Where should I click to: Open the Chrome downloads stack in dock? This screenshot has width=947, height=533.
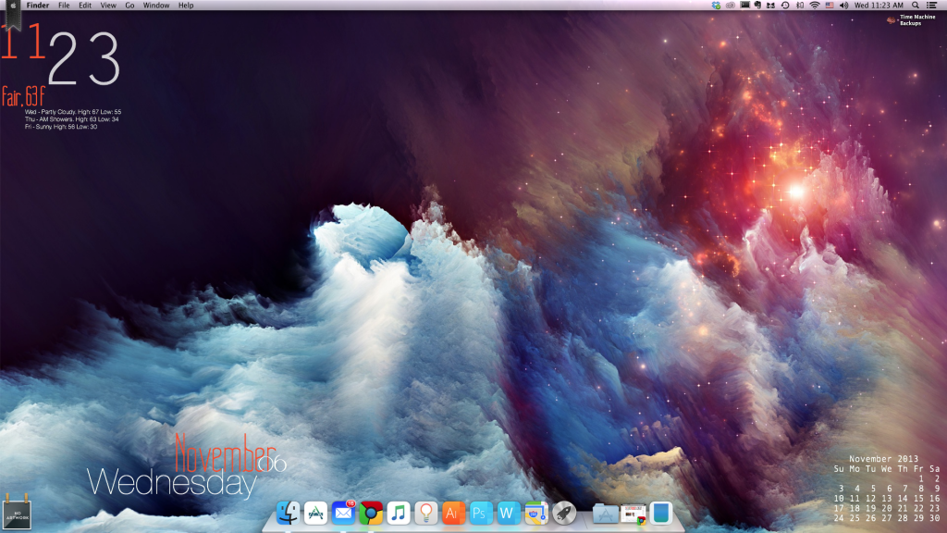633,514
